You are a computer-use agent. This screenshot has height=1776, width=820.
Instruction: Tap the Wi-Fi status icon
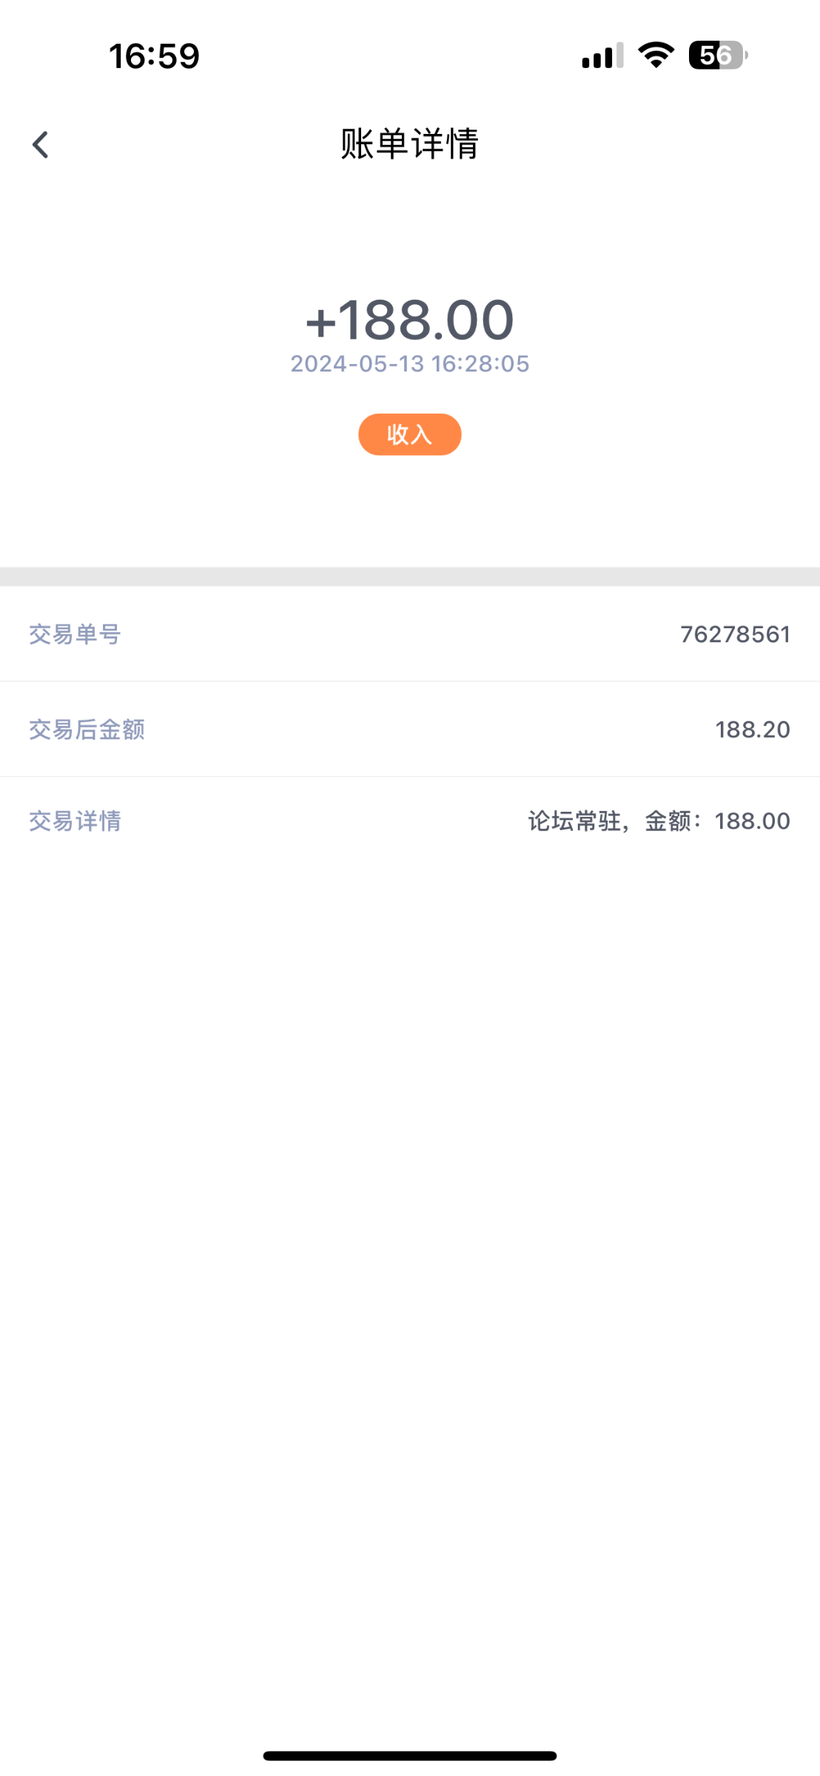[x=656, y=55]
